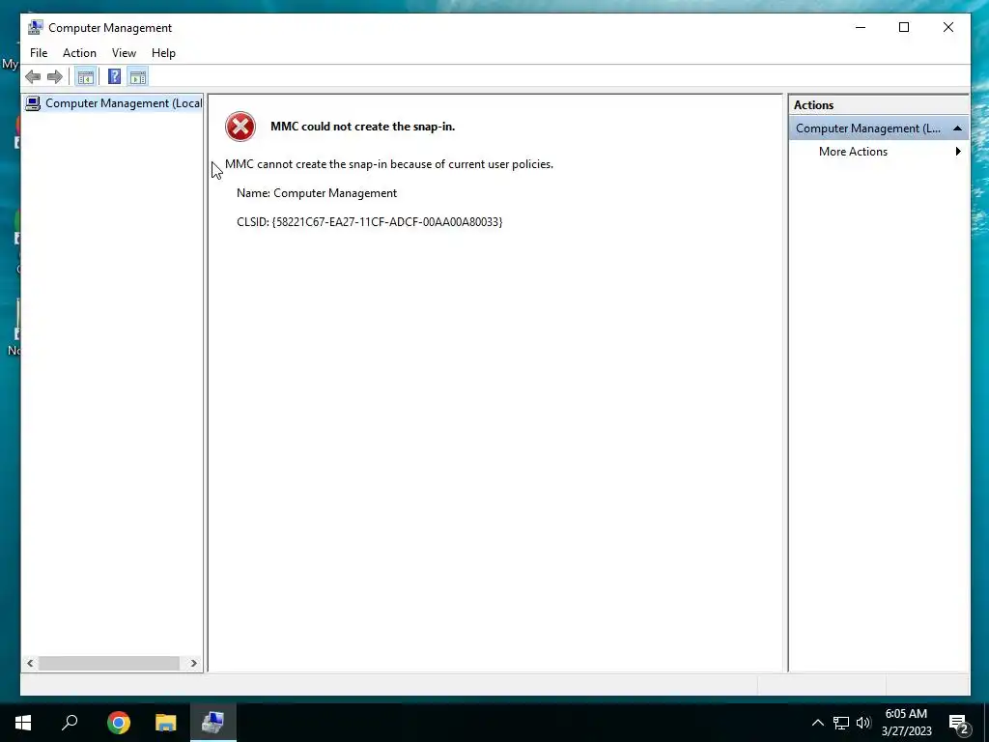Click the red error icon

tap(240, 127)
